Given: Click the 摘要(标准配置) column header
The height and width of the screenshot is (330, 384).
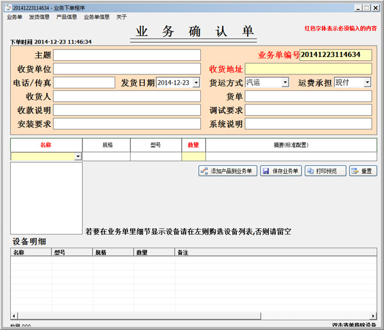Looking at the screenshot, I should (x=291, y=145).
